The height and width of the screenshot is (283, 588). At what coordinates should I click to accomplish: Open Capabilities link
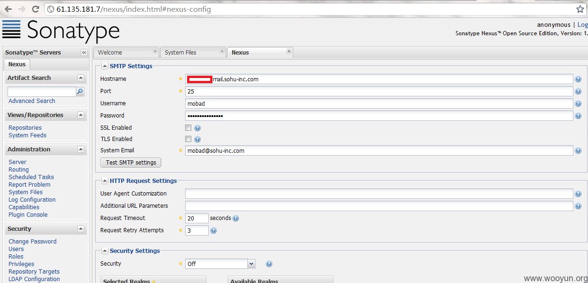[24, 207]
